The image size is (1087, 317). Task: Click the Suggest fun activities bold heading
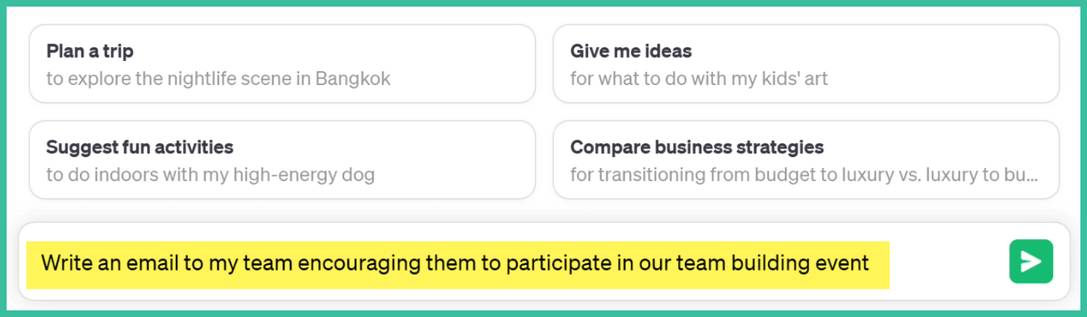(x=139, y=147)
